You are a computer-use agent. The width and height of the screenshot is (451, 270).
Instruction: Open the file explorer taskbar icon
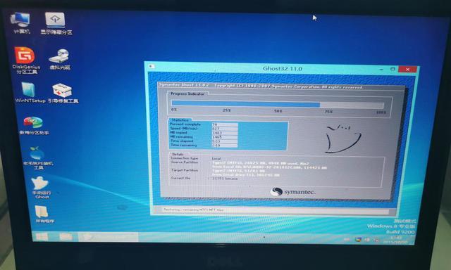[66, 237]
